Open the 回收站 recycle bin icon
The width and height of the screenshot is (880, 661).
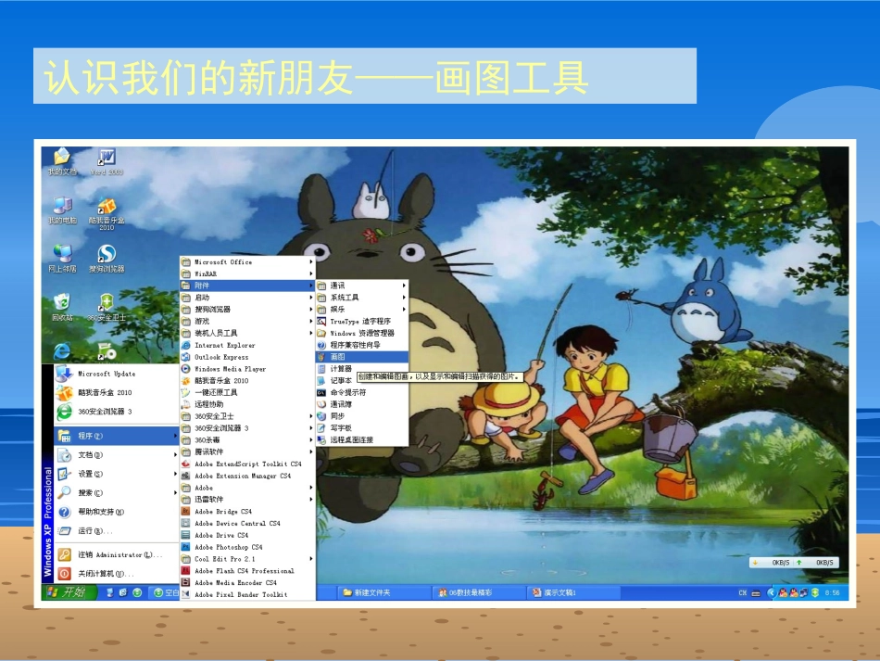pyautogui.click(x=62, y=307)
